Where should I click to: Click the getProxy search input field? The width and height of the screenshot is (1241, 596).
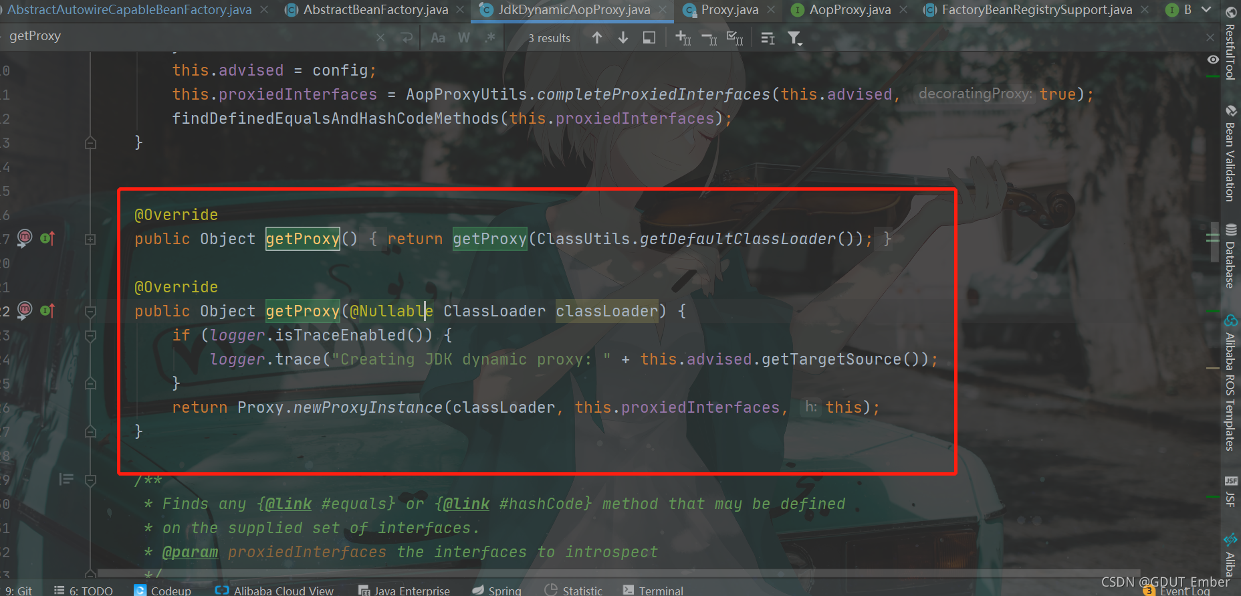(x=187, y=36)
